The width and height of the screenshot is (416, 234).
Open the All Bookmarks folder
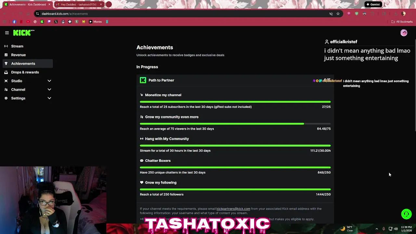click(x=402, y=22)
